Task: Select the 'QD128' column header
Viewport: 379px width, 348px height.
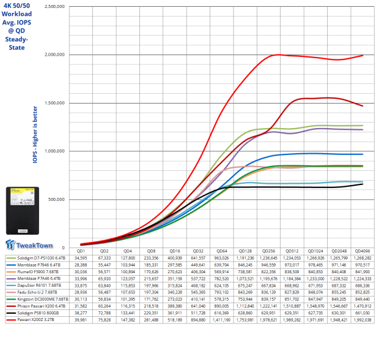Action: [x=245, y=251]
